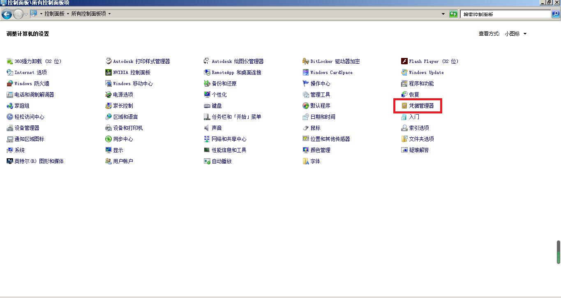The width and height of the screenshot is (561, 298).
Task: Click the green refresh button
Action: pyautogui.click(x=453, y=14)
